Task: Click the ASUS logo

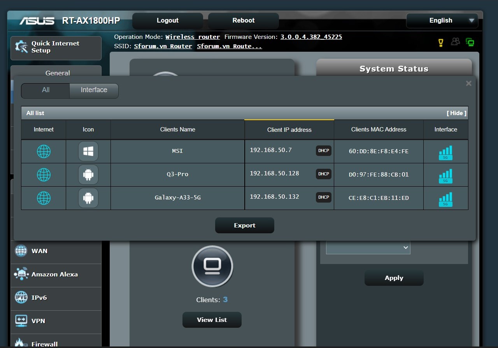Action: (x=37, y=21)
